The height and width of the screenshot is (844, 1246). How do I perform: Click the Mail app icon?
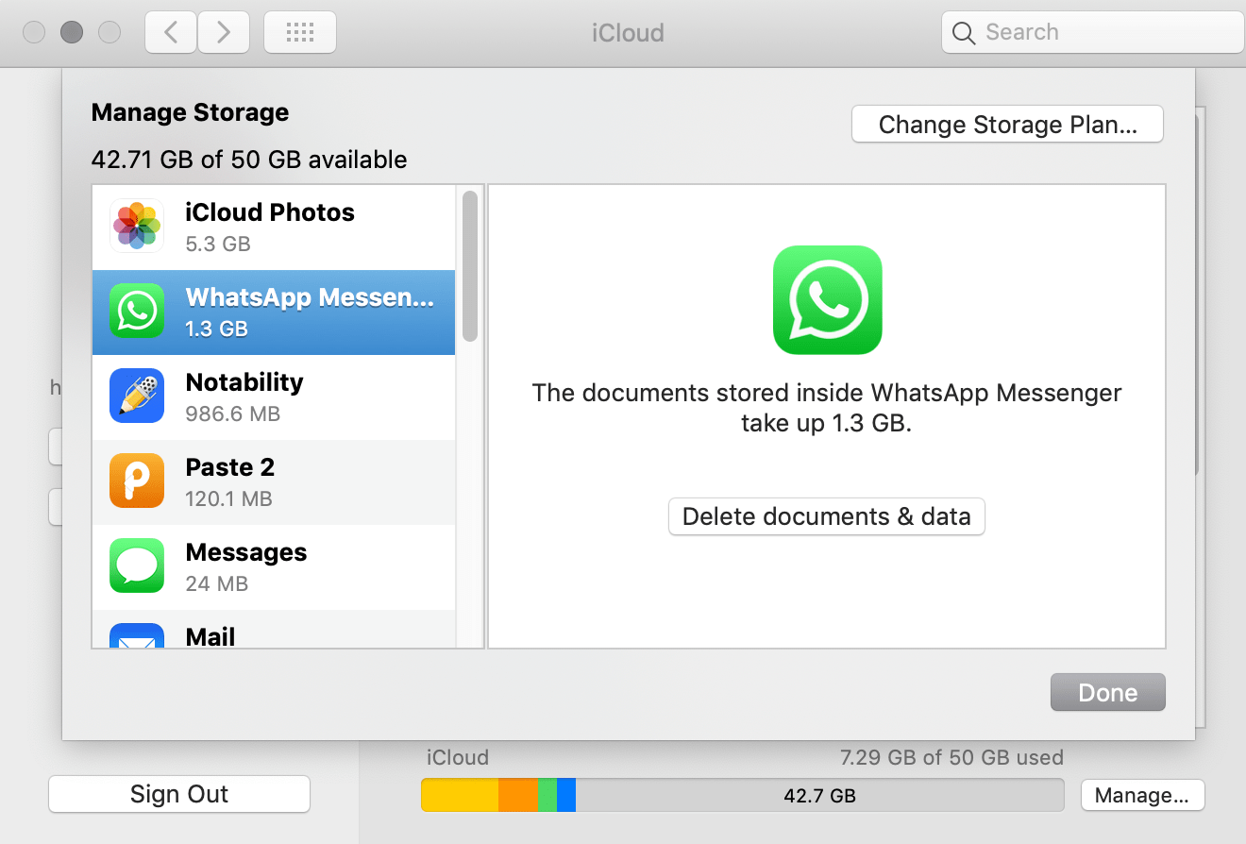tap(136, 640)
